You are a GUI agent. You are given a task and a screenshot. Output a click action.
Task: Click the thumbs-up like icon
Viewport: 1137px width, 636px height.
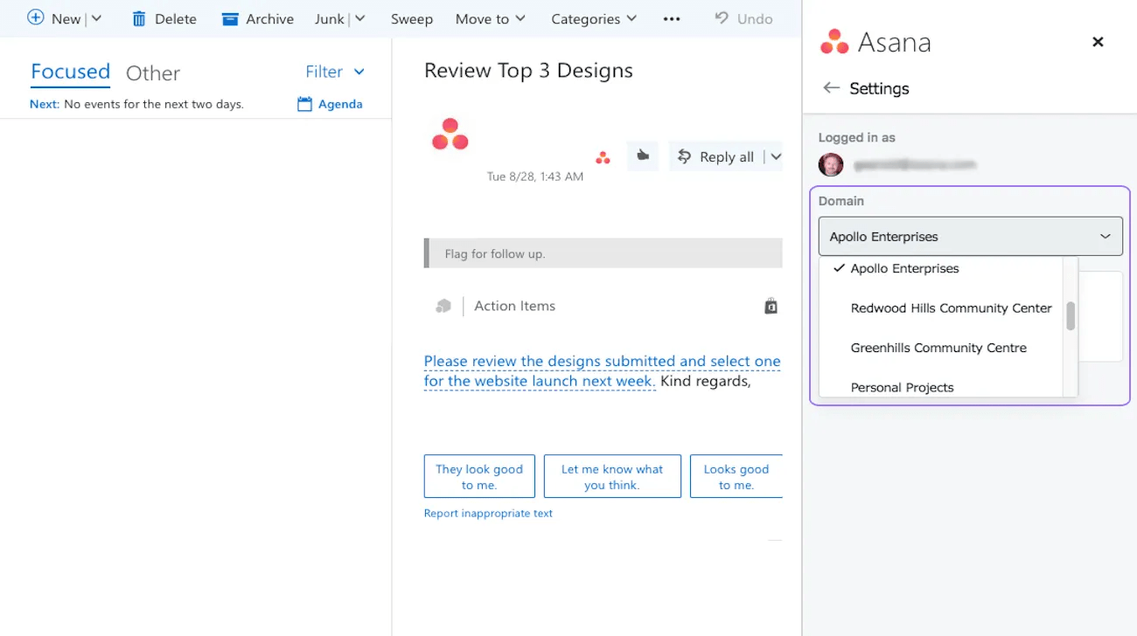(x=643, y=156)
